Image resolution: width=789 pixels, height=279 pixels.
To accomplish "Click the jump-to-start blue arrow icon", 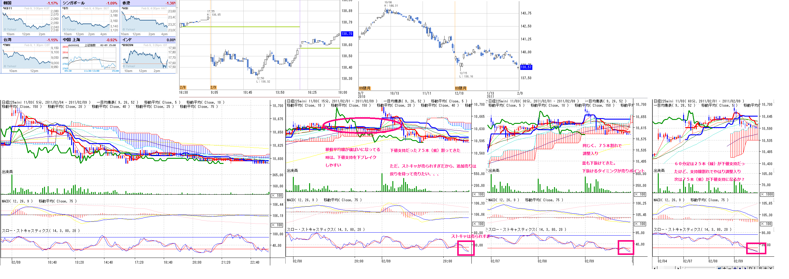I will click(719, 268).
